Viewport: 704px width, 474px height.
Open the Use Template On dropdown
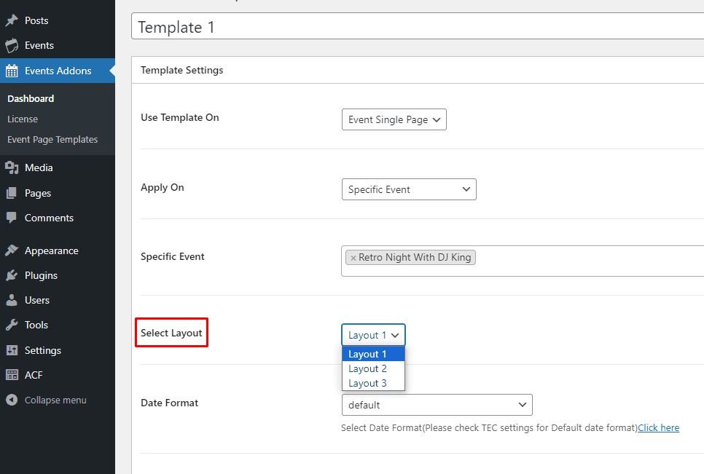394,119
